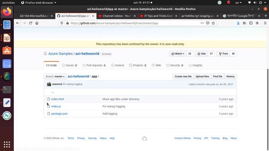Open the index.html file
Viewport: 269px width, 151px height.
[x=58, y=99]
